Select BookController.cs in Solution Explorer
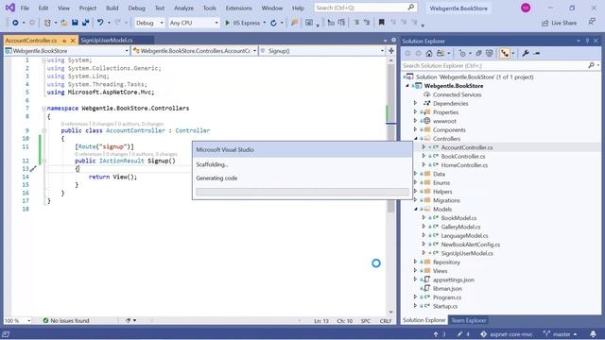The image size is (605, 340). [x=463, y=156]
